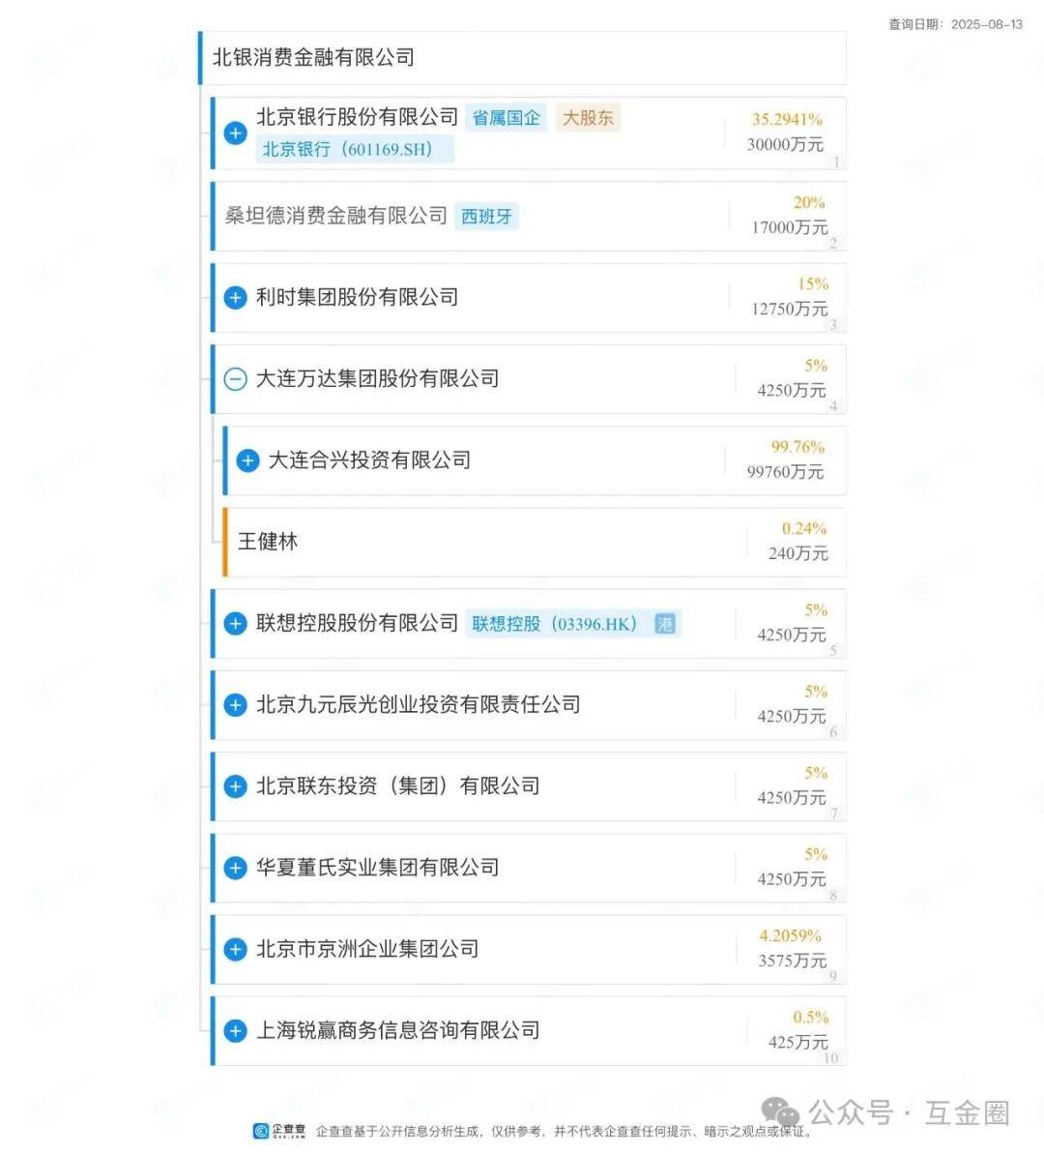
Task: Open 桑坦德消费金融有限公司 company link
Action: (x=335, y=216)
